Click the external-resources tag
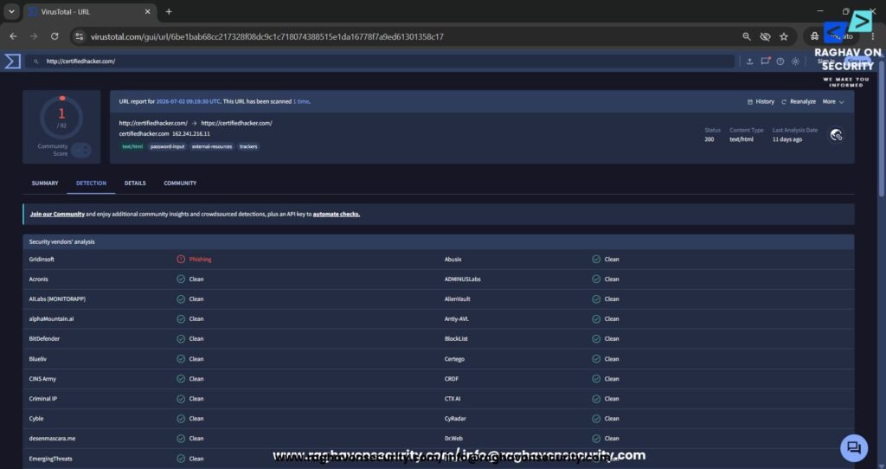The image size is (886, 469). [212, 146]
